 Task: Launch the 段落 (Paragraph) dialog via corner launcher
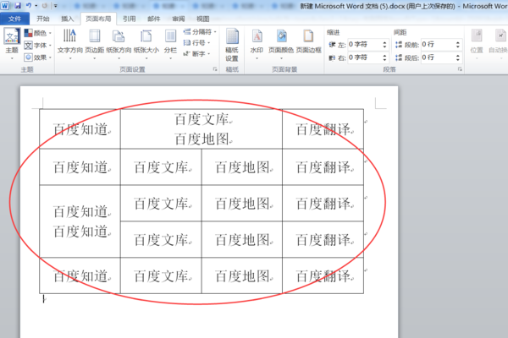click(x=460, y=69)
